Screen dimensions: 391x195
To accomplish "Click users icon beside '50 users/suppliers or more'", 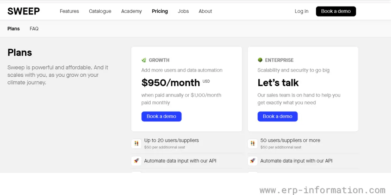I will pyautogui.click(x=253, y=143).
